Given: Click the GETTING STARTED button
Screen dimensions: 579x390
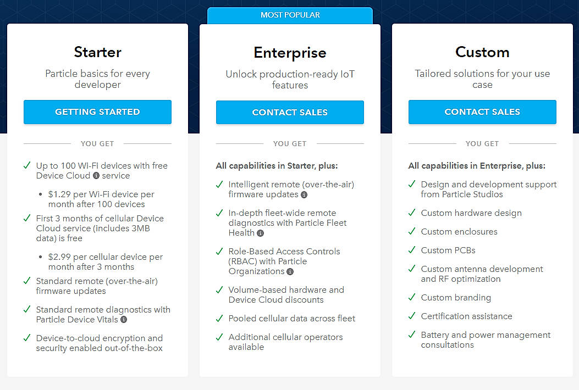Looking at the screenshot, I should [x=97, y=112].
